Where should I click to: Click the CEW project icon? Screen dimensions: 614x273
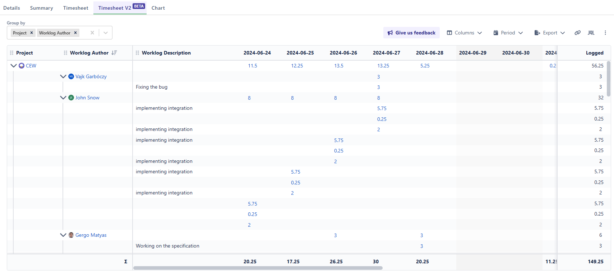coord(22,66)
